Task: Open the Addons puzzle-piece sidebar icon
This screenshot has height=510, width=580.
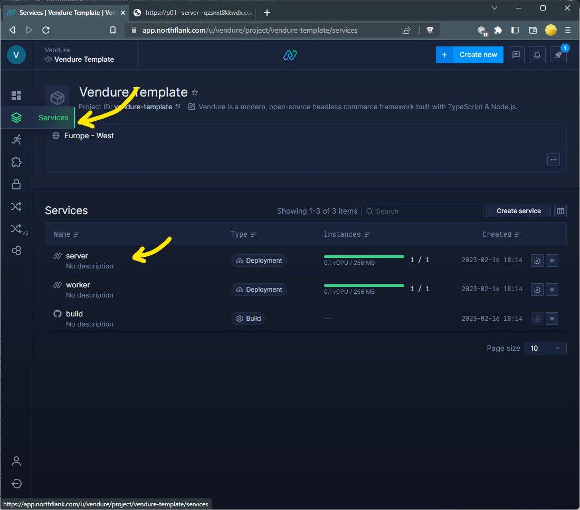Action: (16, 162)
